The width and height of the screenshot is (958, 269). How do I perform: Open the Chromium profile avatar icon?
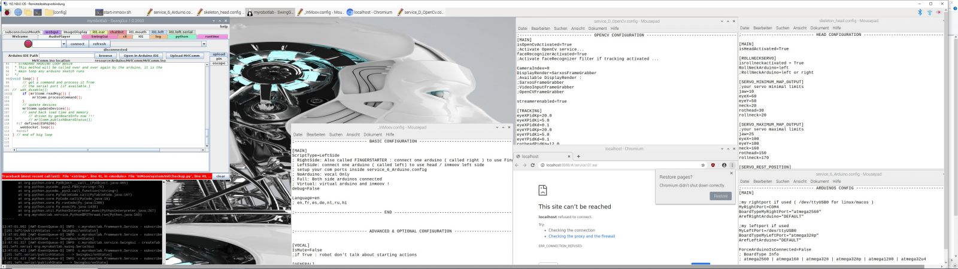pyautogui.click(x=724, y=165)
